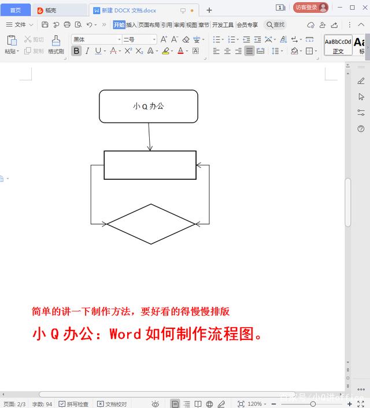This screenshot has width=370, height=408.
Task: Click the zoom slider handle
Action: (313, 404)
